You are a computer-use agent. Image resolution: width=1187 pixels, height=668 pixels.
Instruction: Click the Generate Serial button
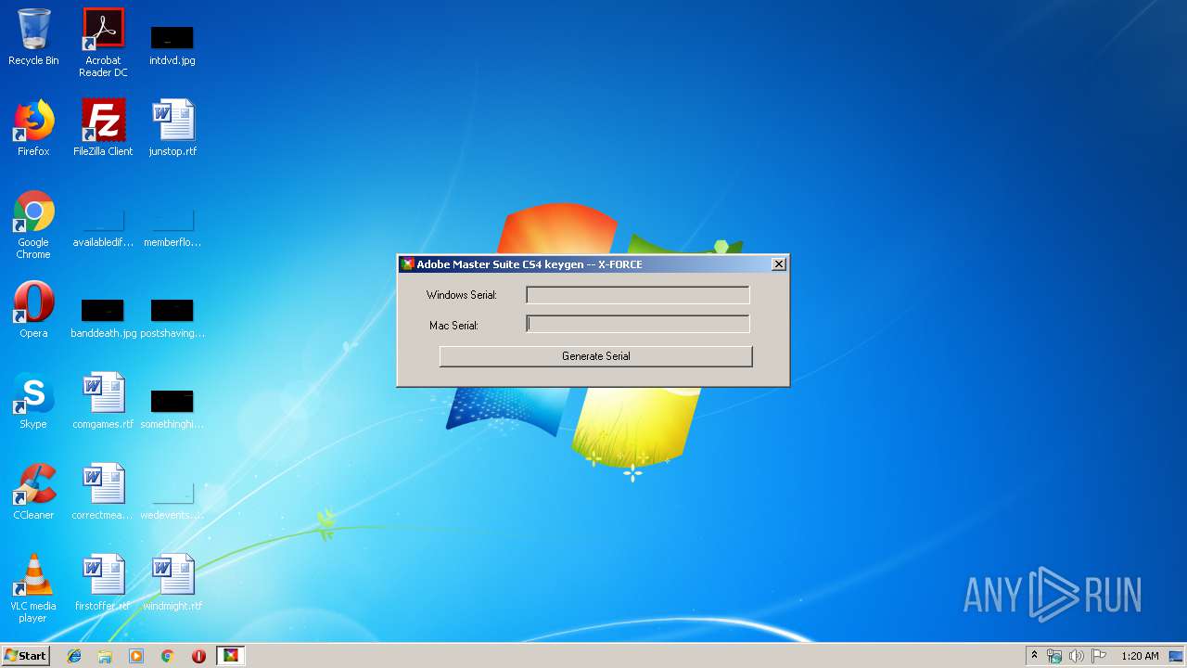[x=595, y=356]
